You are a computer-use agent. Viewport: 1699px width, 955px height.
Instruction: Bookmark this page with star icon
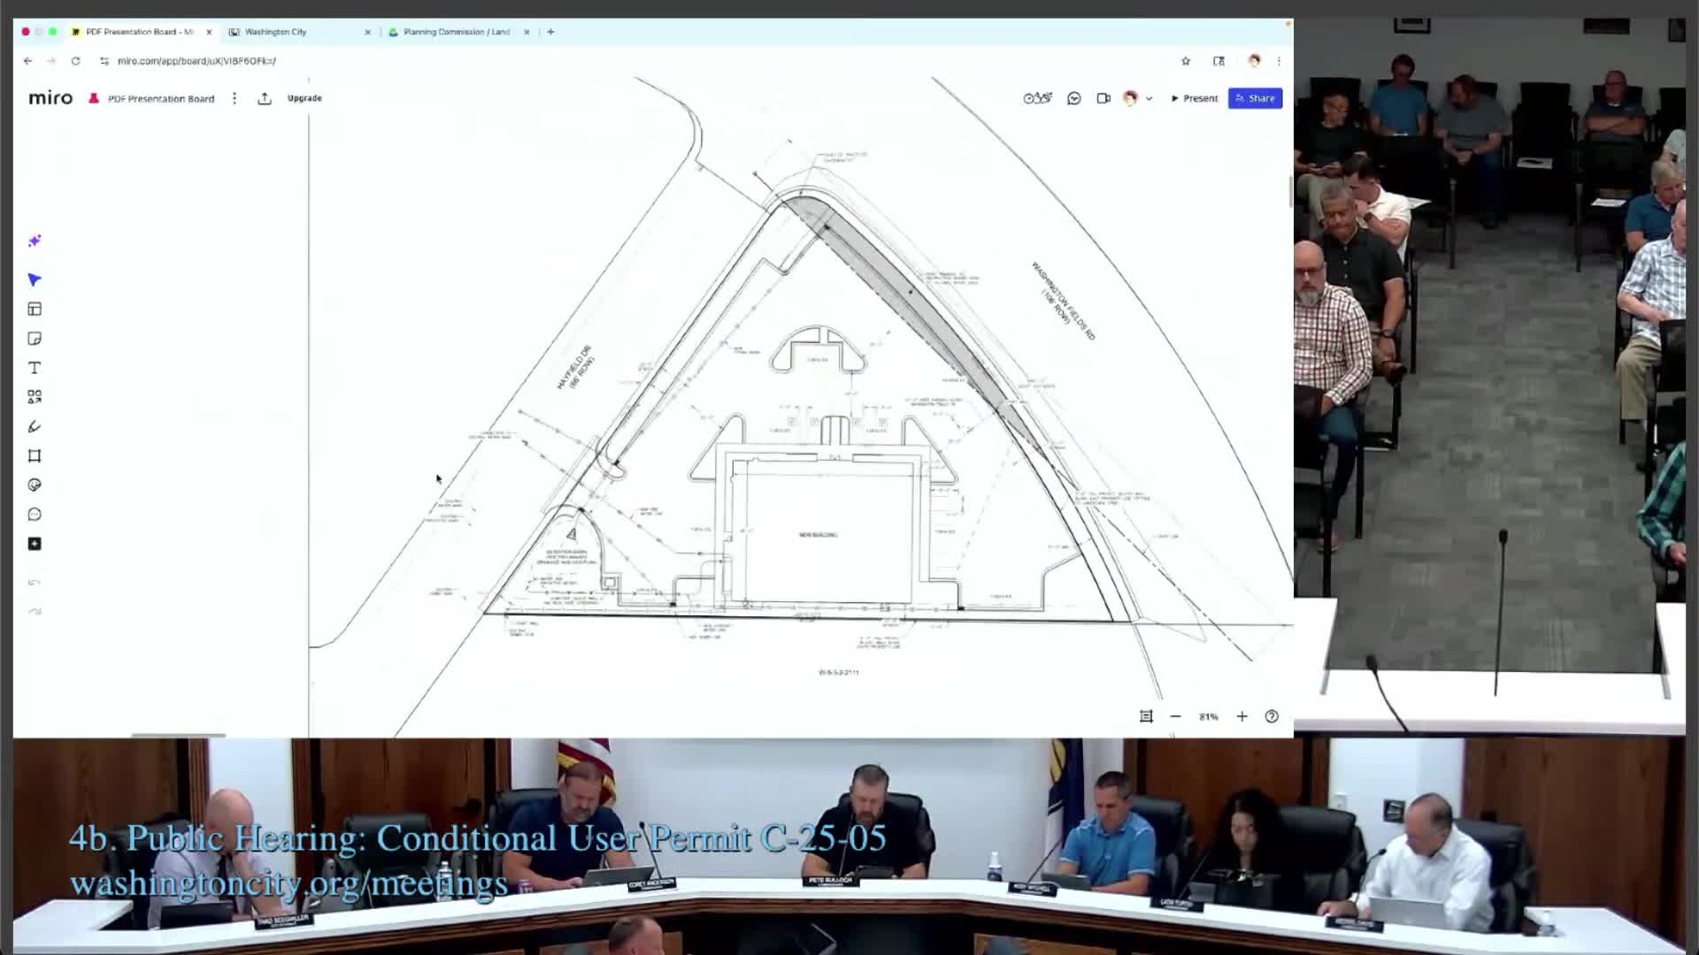(1186, 61)
